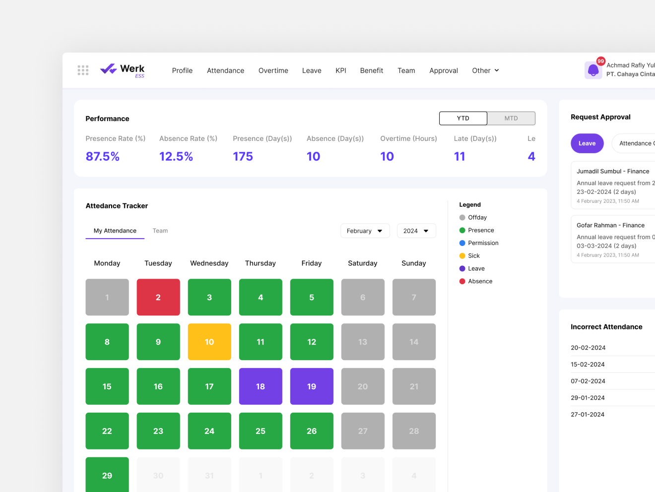Viewport: 655px width, 492px height.
Task: Open notifications bell with 99 badge
Action: click(x=593, y=70)
